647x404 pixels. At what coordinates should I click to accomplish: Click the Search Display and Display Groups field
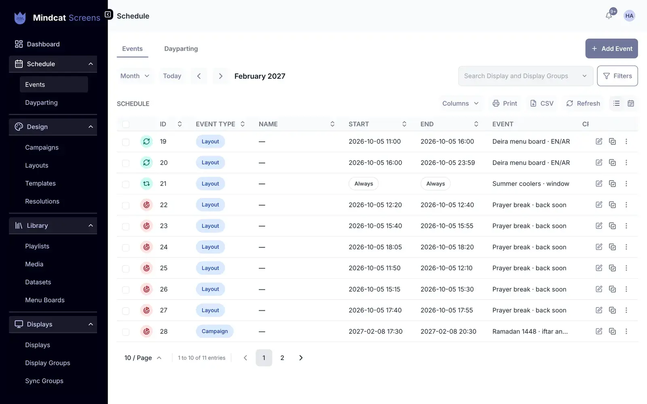tap(526, 76)
